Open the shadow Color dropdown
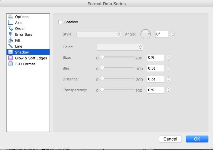Image resolution: width=213 pixels, height=150 pixels. point(119,47)
